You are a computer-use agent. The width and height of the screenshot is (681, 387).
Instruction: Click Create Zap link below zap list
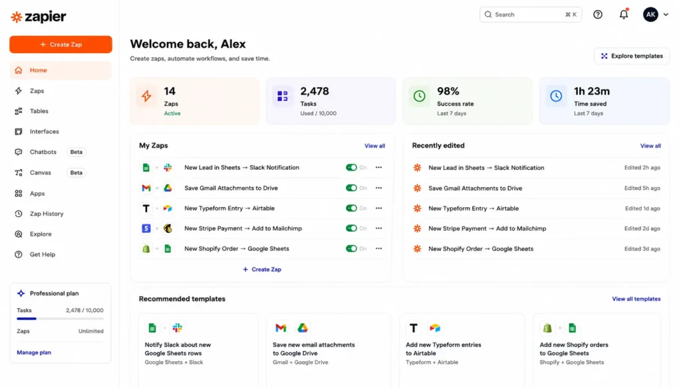coord(262,269)
